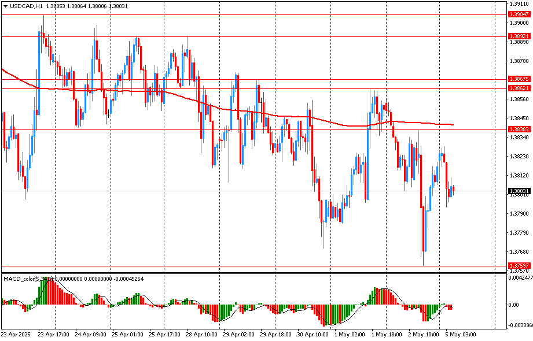Viewport: 533px width, 341px height.
Task: Click the 1.38621 price level tag
Action: (519, 88)
